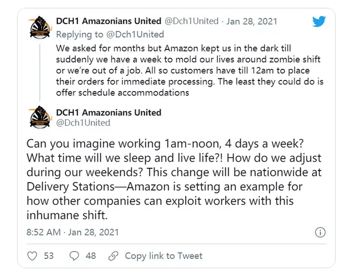This screenshot has width=356, height=276.
Task: Open avatar of the main tweet
Action: click(x=40, y=117)
